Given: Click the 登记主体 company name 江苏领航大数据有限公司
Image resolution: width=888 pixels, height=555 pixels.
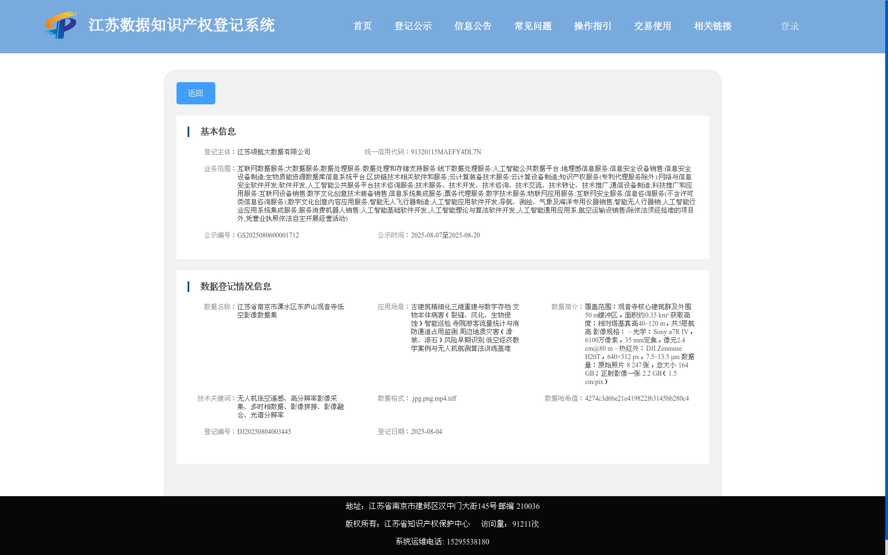Looking at the screenshot, I should pos(274,151).
